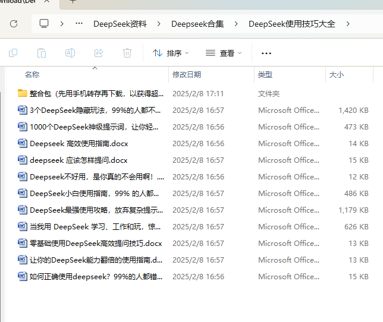
Task: Expand chevron after Deepseek合集 breadcrumb
Action: [236, 24]
